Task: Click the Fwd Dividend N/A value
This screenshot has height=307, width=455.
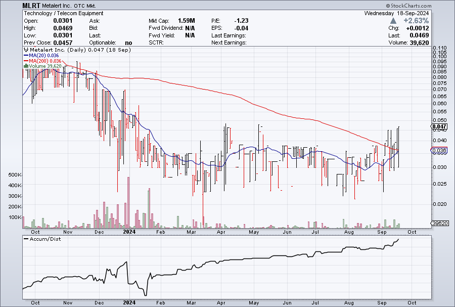Action: (x=190, y=28)
